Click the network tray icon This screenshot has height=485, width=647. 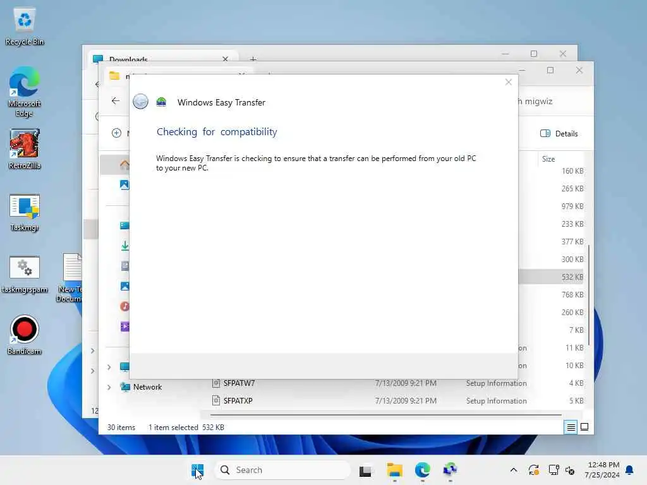pyautogui.click(x=553, y=470)
